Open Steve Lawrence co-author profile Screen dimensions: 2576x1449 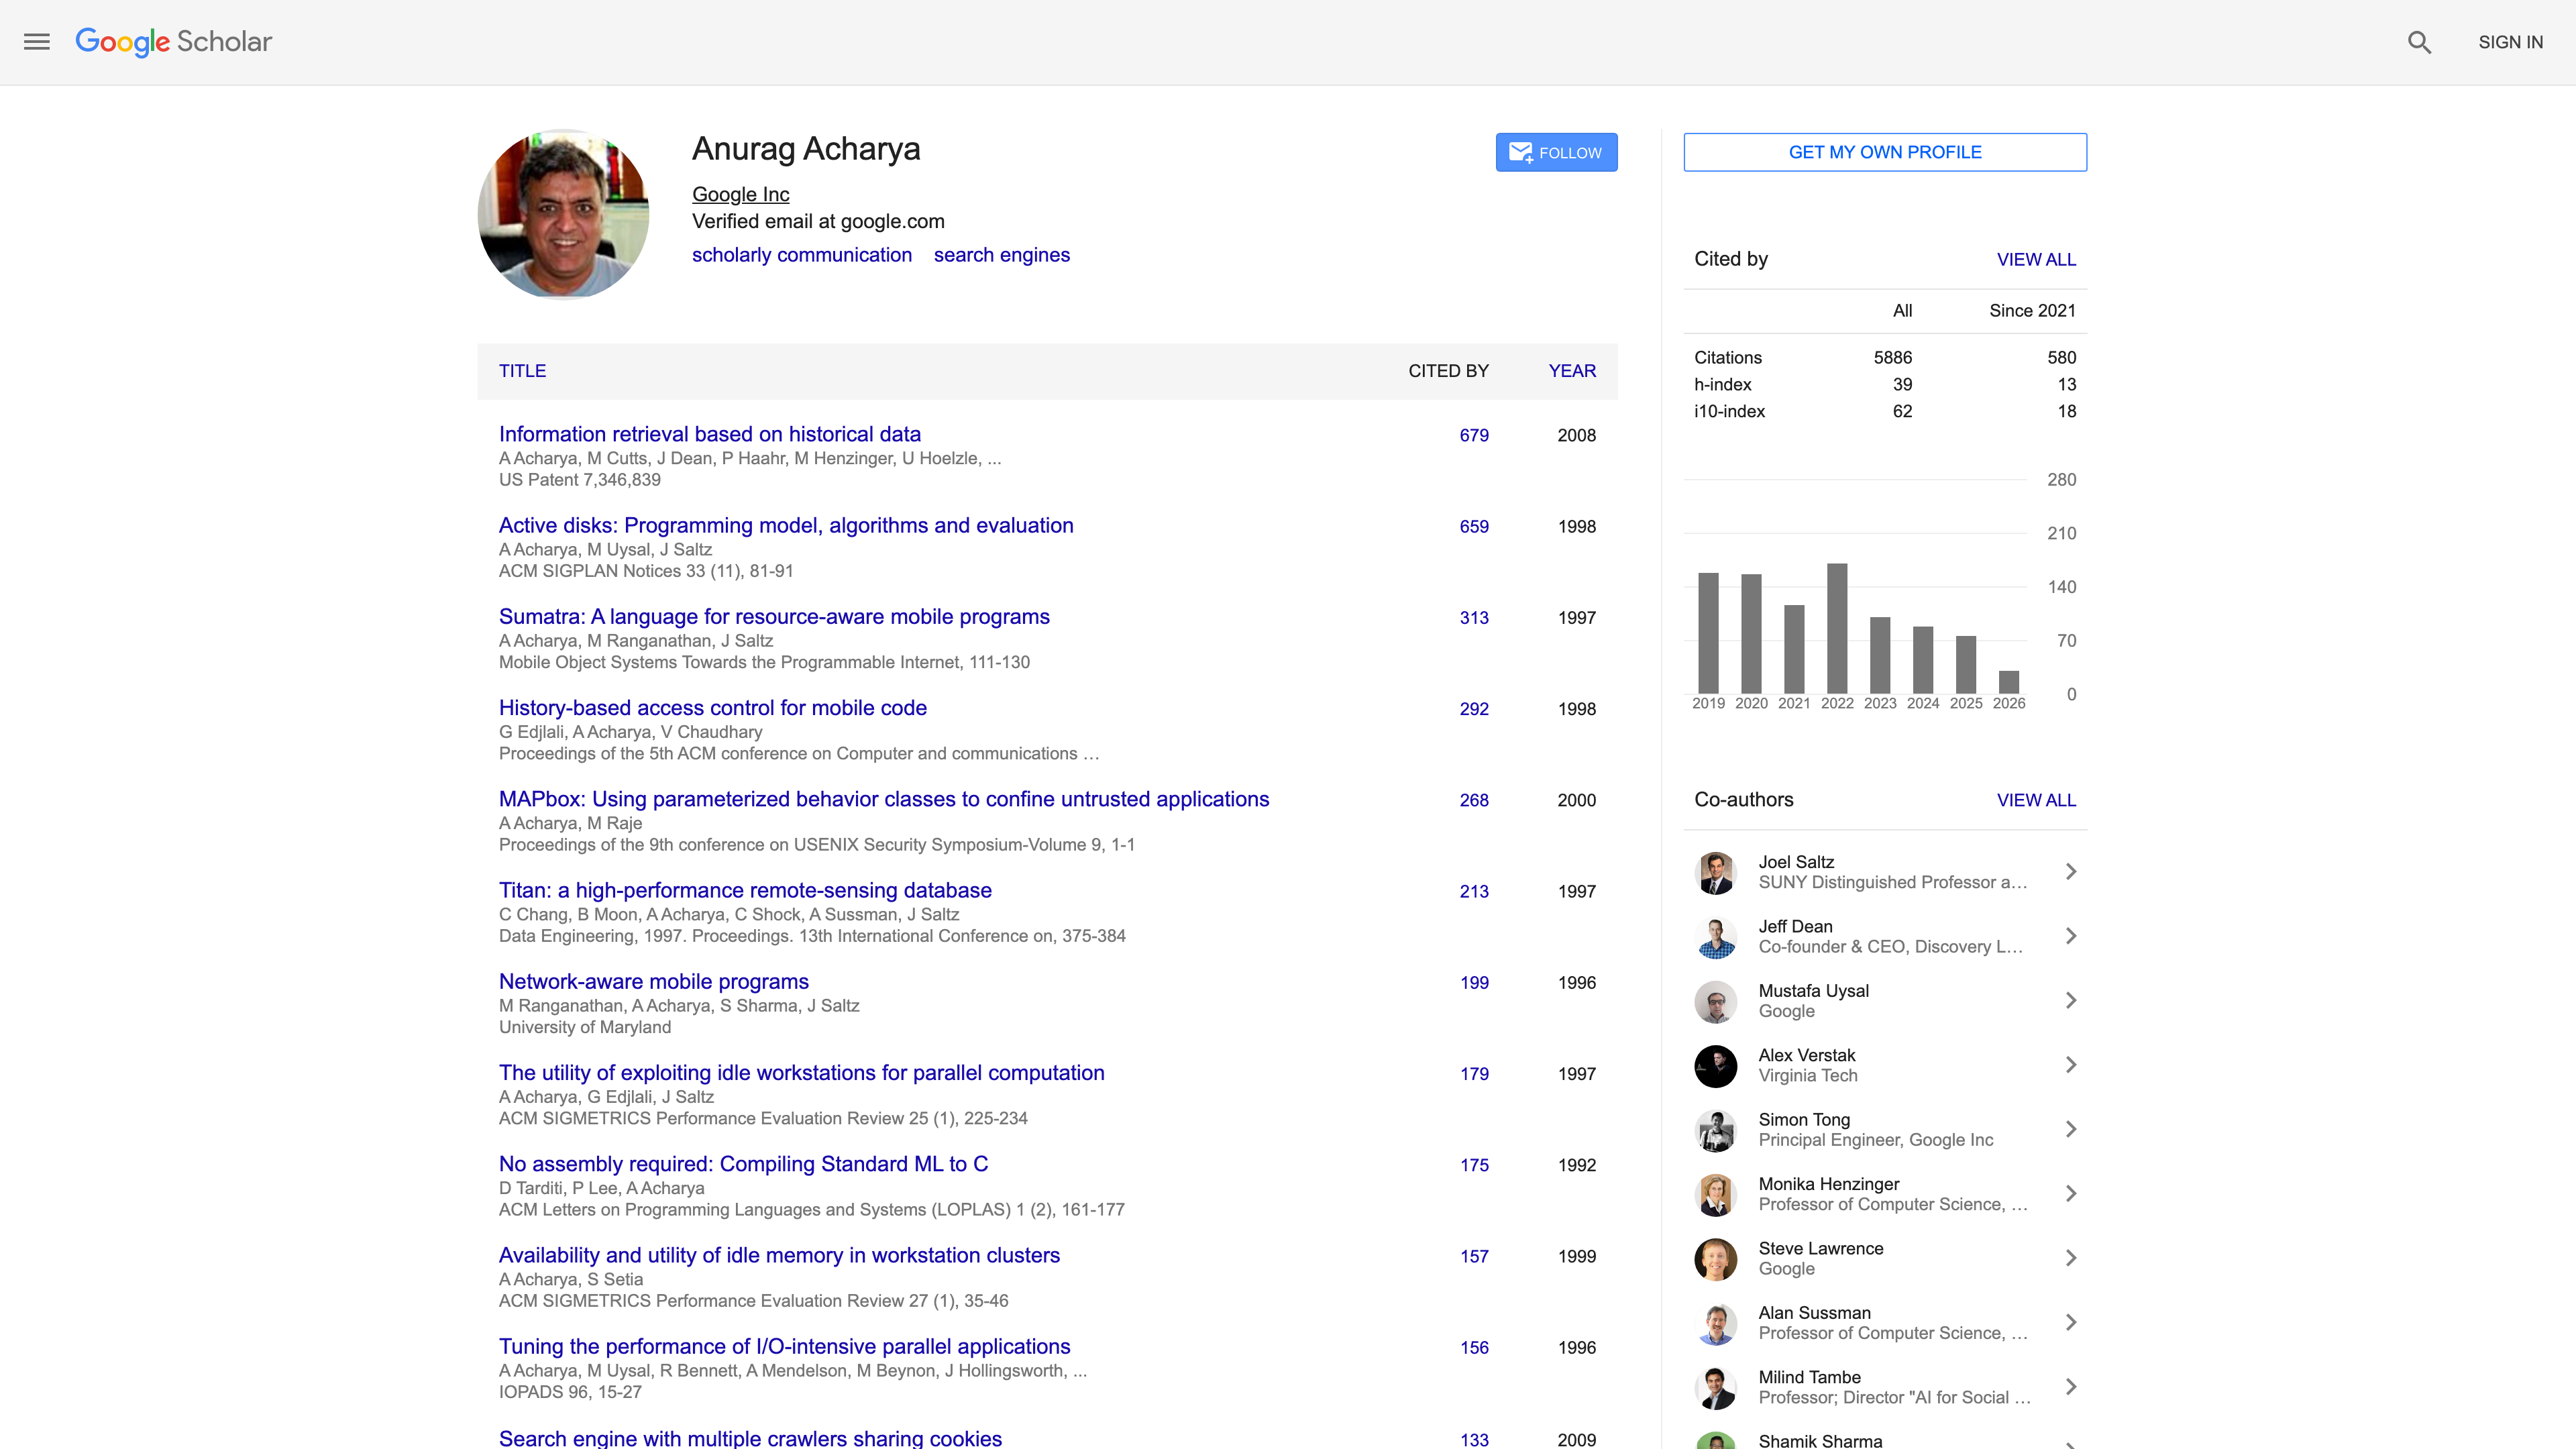[1820, 1249]
